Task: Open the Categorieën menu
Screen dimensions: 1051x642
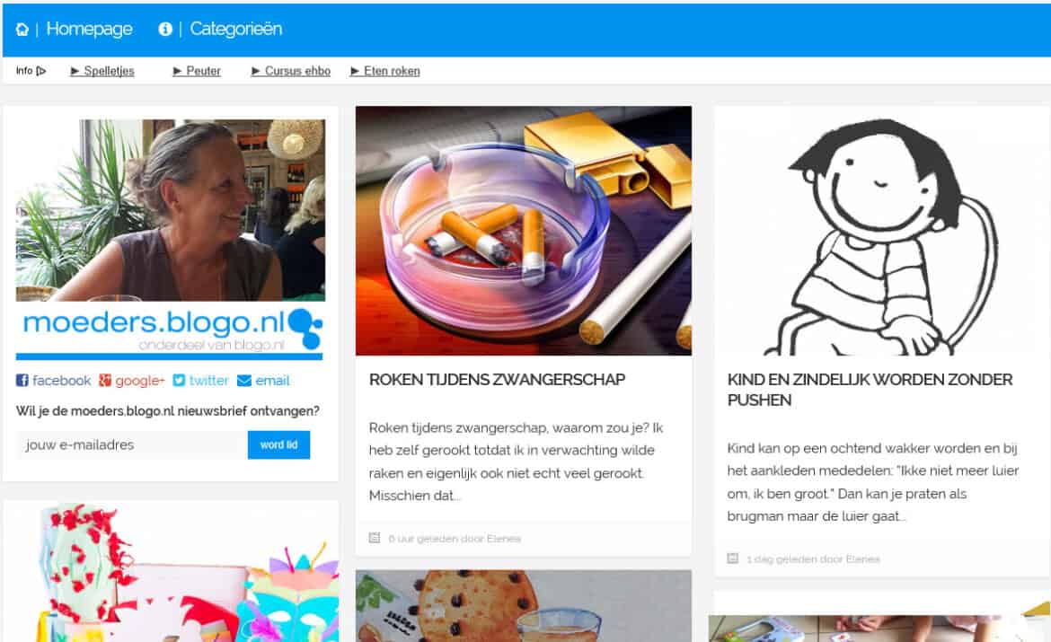Action: click(x=236, y=29)
